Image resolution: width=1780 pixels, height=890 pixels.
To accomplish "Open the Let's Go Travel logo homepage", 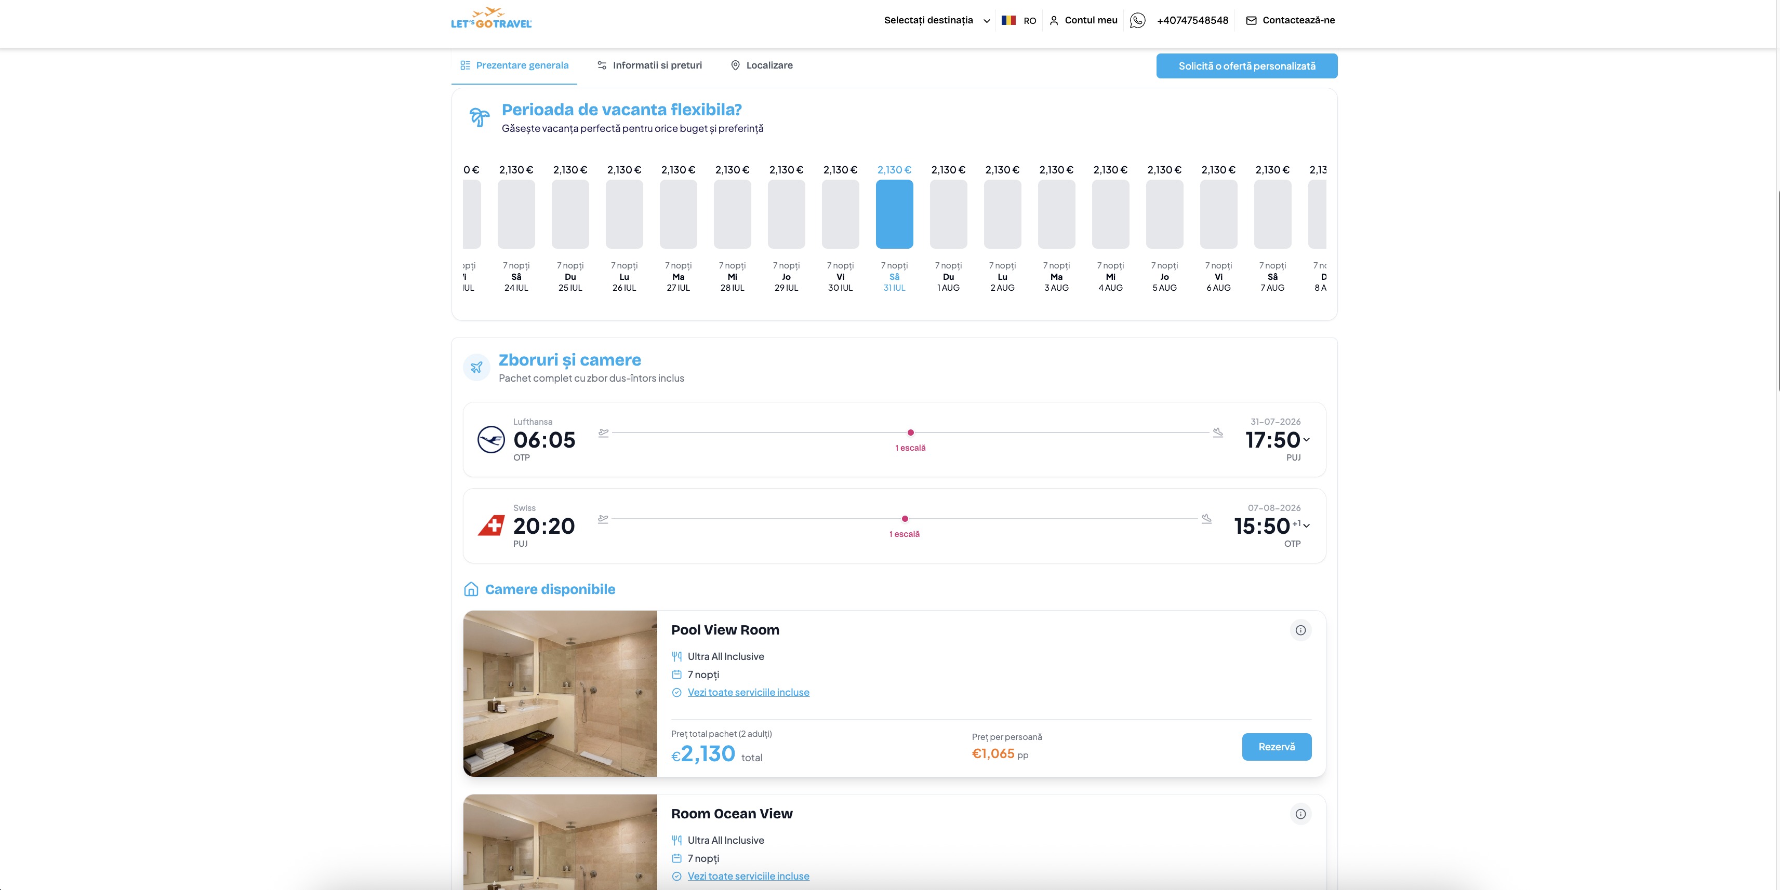I will point(492,19).
